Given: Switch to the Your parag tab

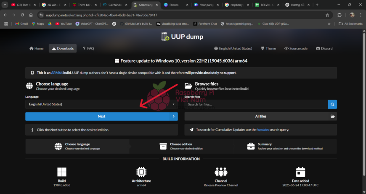Looking at the screenshot, I should (207, 5).
